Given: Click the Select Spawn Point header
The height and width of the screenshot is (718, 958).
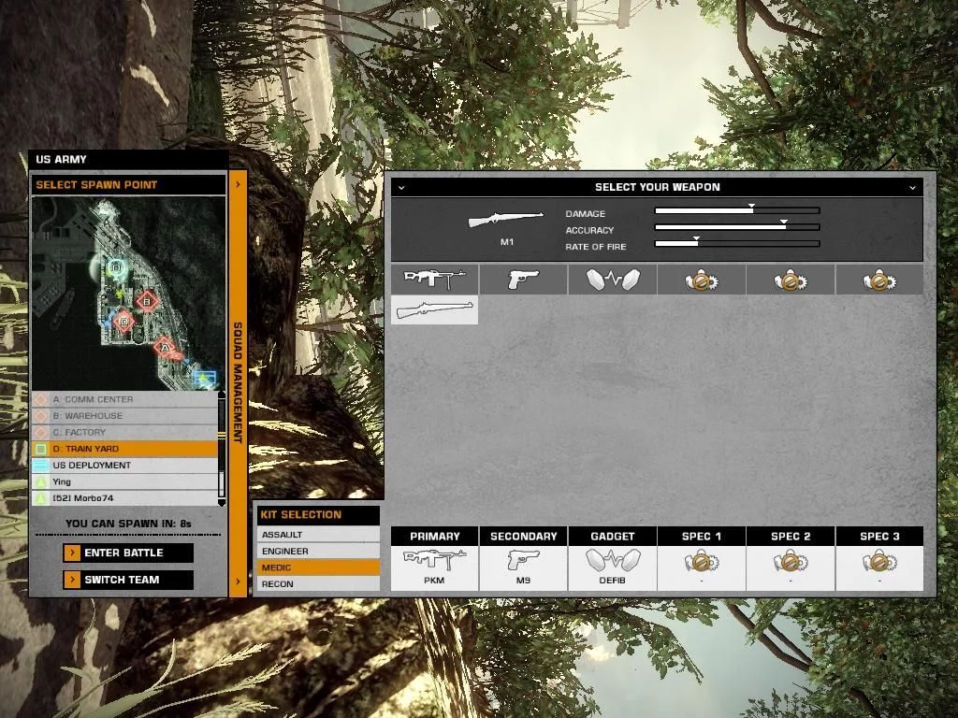Looking at the screenshot, I should (128, 184).
